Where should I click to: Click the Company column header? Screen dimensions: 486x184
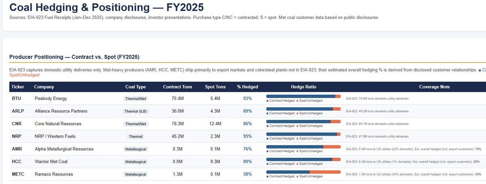tap(44, 87)
